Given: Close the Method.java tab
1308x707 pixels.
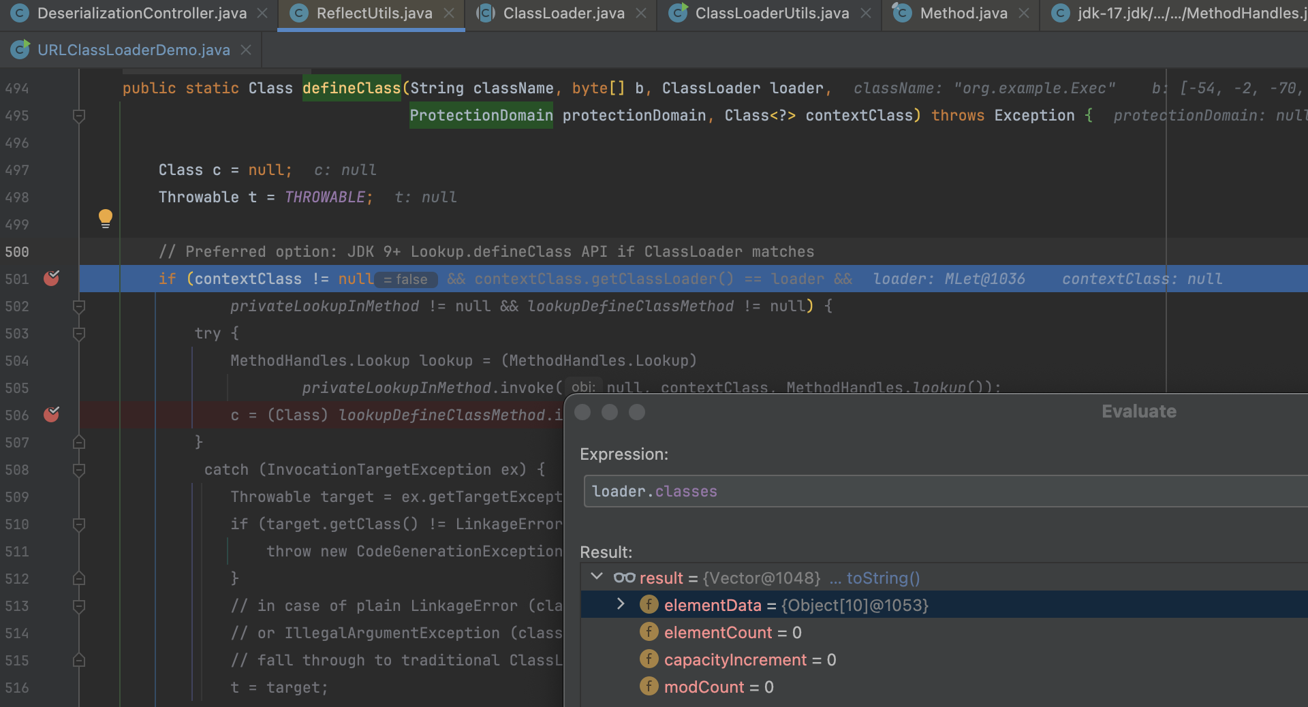Looking at the screenshot, I should [1024, 14].
